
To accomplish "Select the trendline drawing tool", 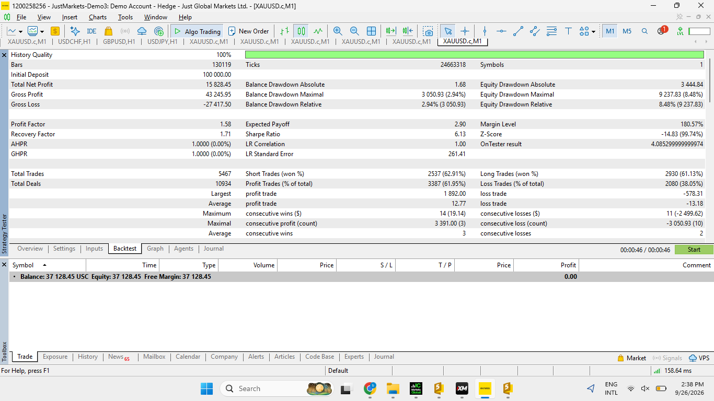I will [x=518, y=31].
